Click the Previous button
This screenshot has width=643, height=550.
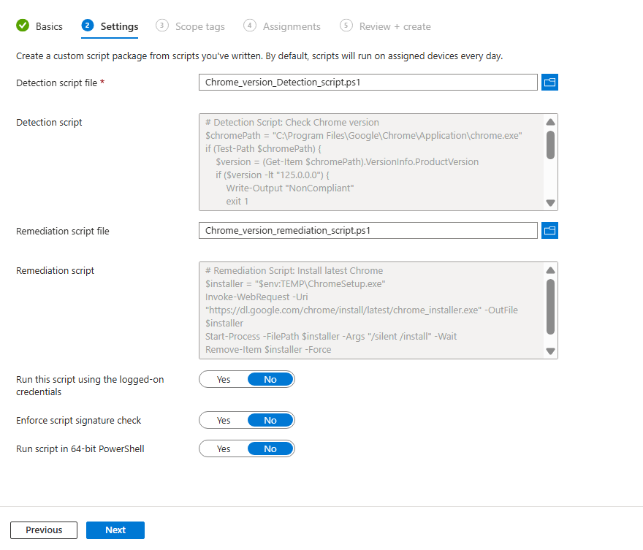coord(44,530)
